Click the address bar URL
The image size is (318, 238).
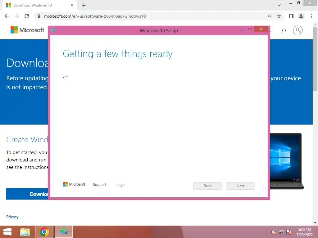[95, 16]
